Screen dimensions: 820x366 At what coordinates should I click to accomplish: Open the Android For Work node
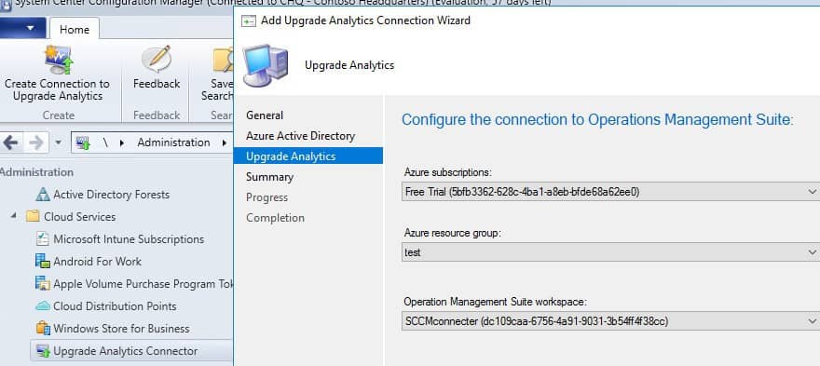point(97,262)
